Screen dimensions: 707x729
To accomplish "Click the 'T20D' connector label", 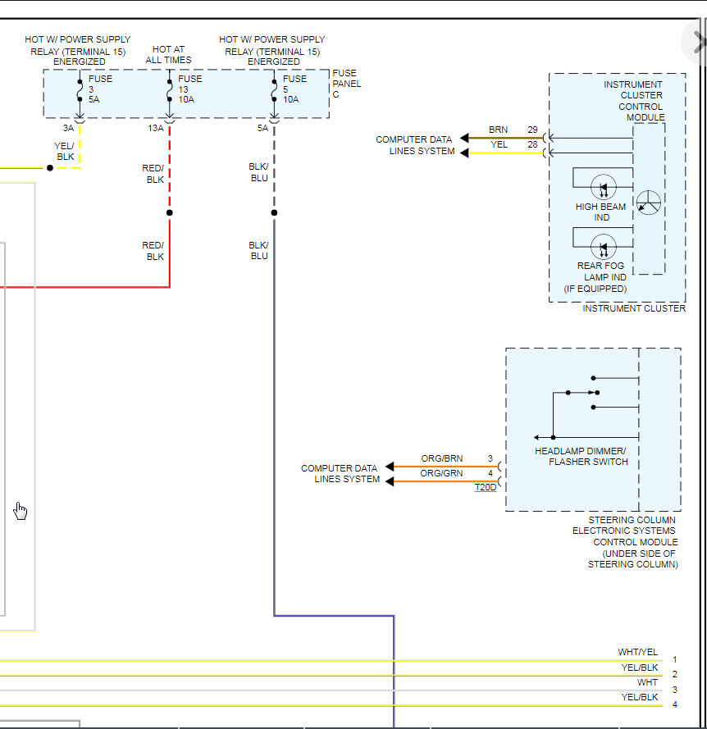I will click(x=485, y=487).
